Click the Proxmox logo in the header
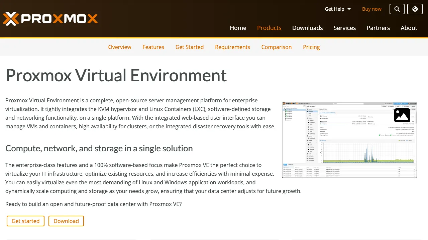The width and height of the screenshot is (428, 240). pos(50,19)
